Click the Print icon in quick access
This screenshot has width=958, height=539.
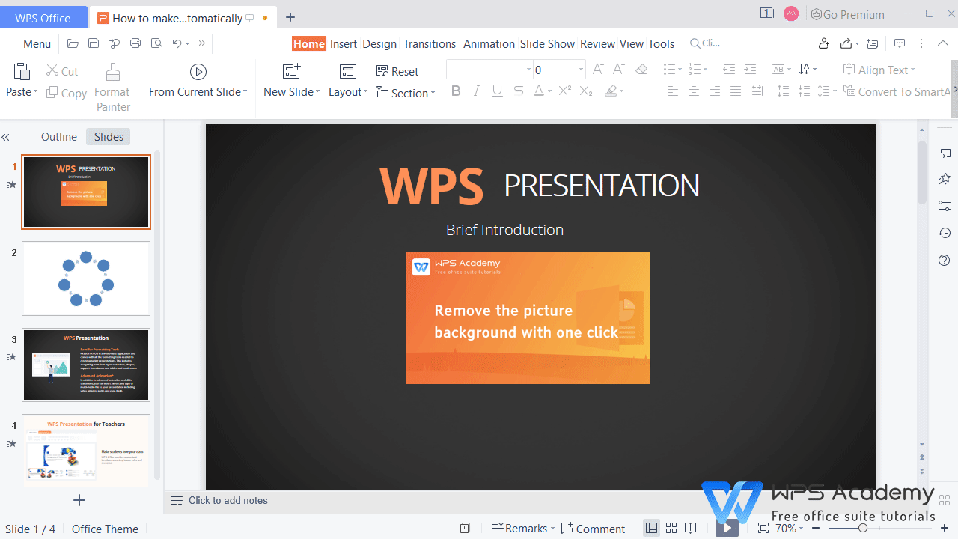point(135,43)
